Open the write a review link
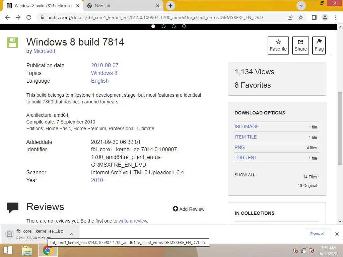This screenshot has width=343, height=257. 133,221
